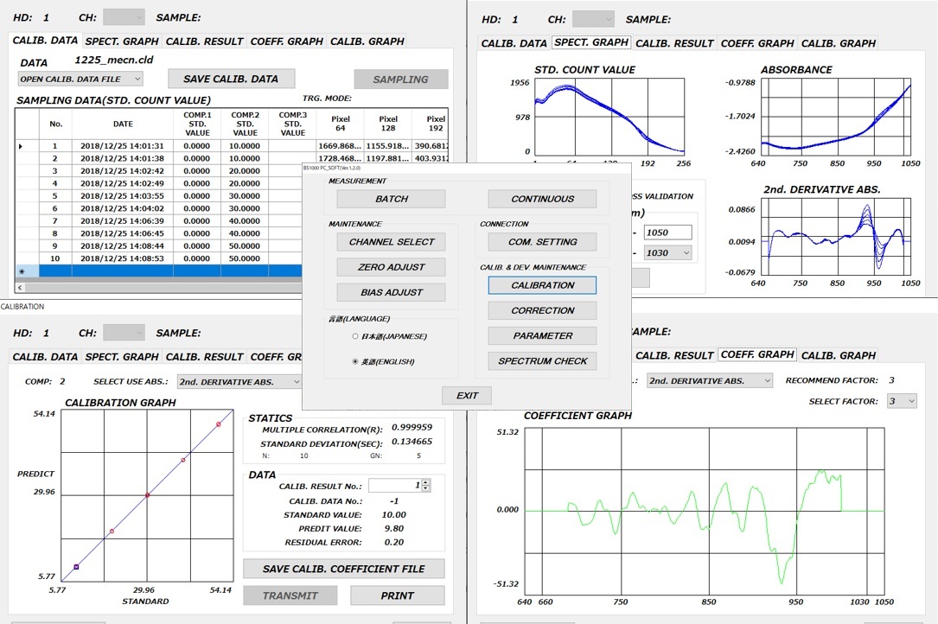The width and height of the screenshot is (938, 624).
Task: Select the English language radio button
Action: pyautogui.click(x=355, y=361)
